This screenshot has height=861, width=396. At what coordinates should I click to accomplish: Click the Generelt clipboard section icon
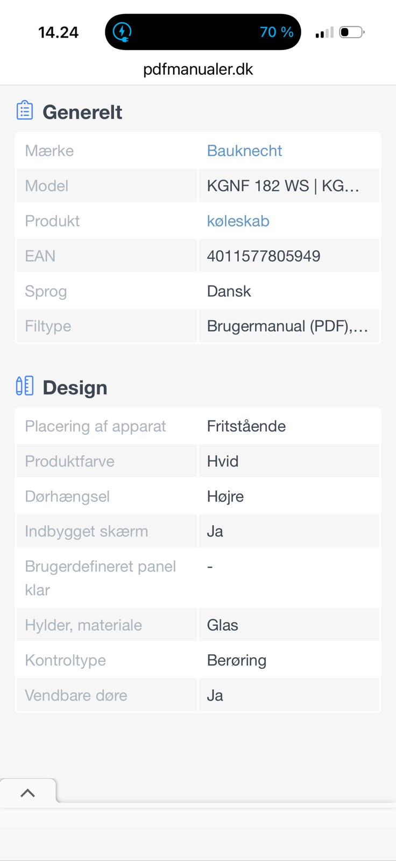point(25,110)
